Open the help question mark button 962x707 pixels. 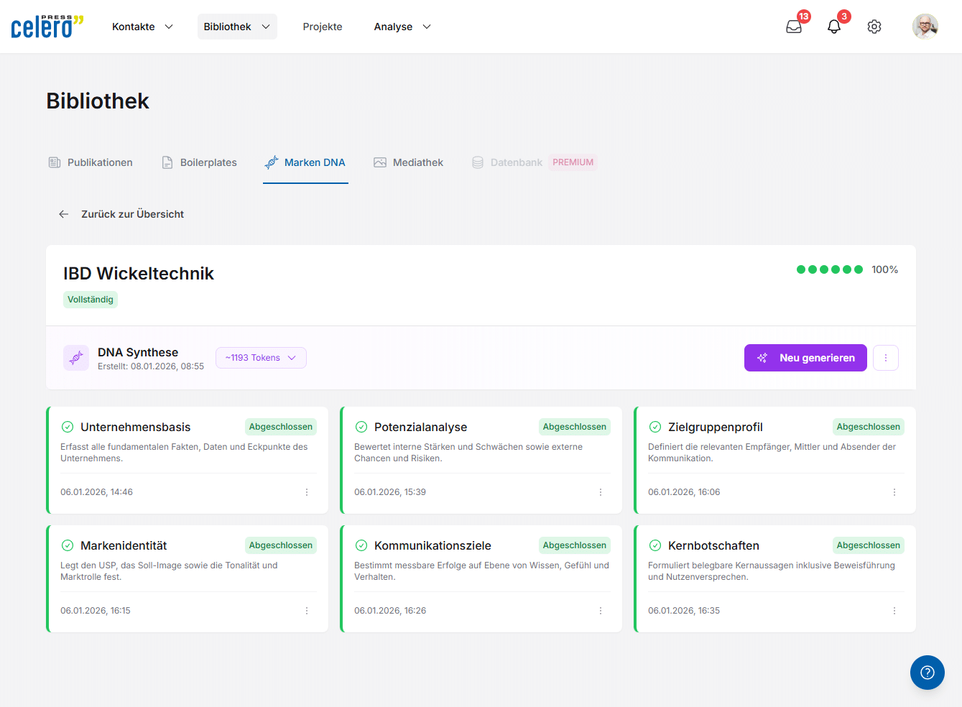(x=927, y=672)
